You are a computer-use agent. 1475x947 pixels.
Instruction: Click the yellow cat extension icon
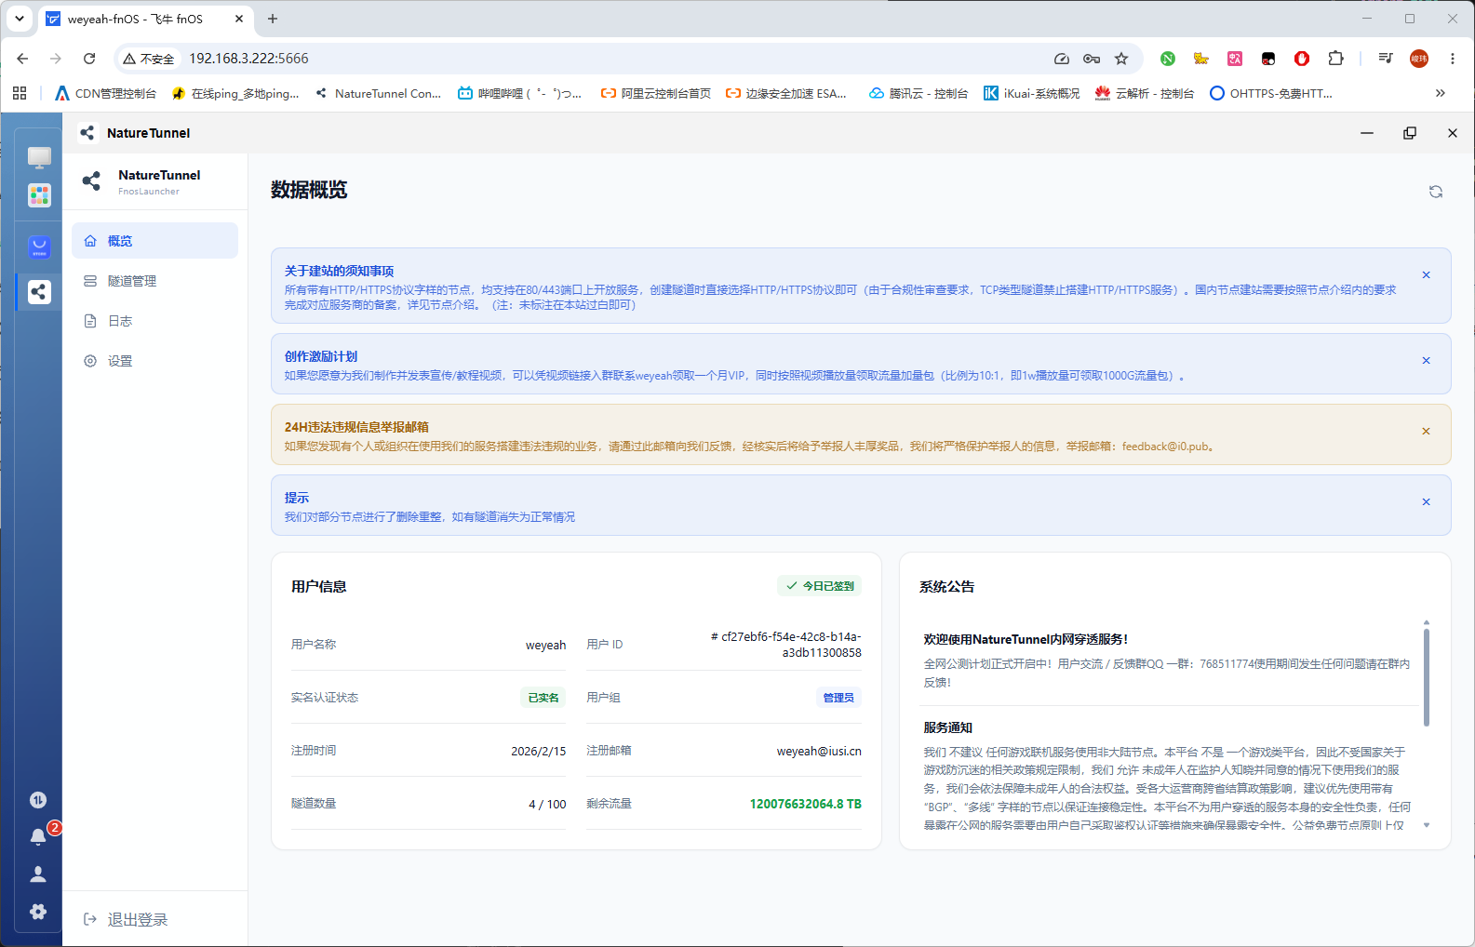click(1201, 59)
